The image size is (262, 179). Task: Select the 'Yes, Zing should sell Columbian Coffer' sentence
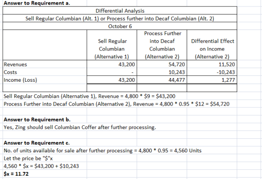80,128
